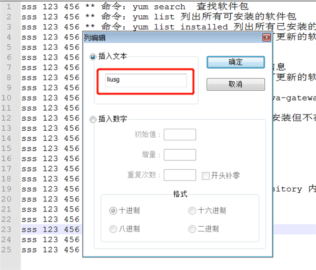Click the 重复次数 input field

pyautogui.click(x=180, y=175)
